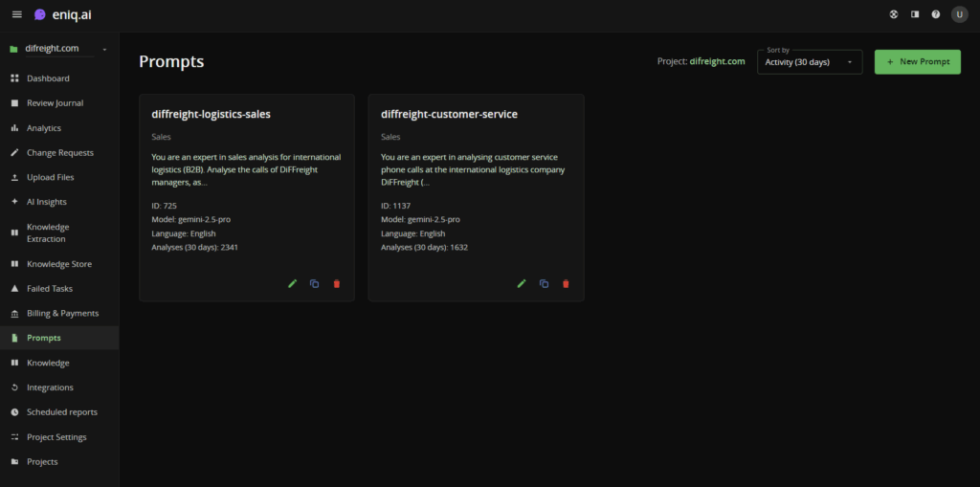Click the eniq.ai logo

(x=62, y=14)
